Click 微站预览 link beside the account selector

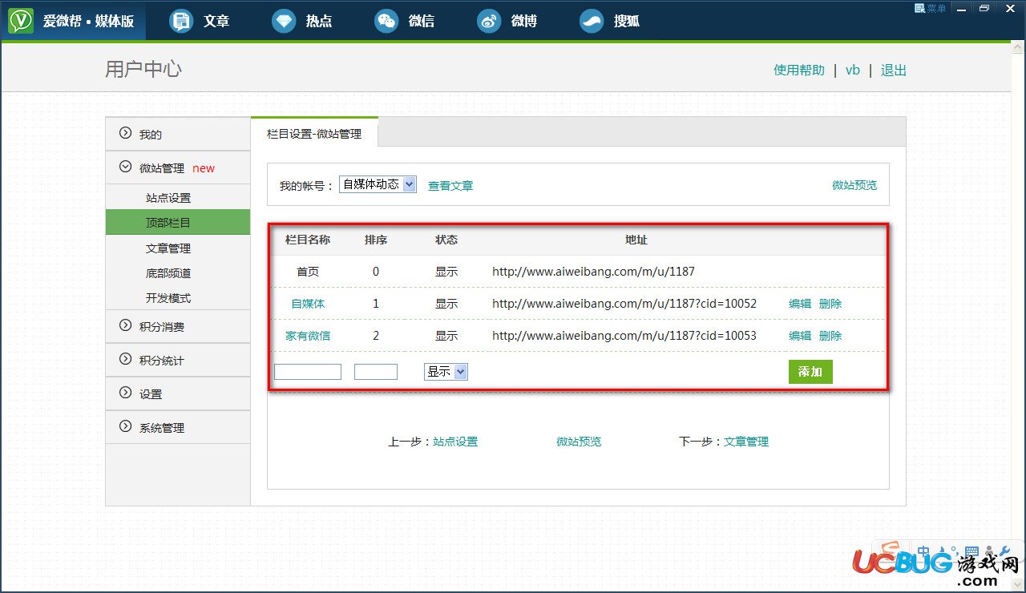point(854,185)
